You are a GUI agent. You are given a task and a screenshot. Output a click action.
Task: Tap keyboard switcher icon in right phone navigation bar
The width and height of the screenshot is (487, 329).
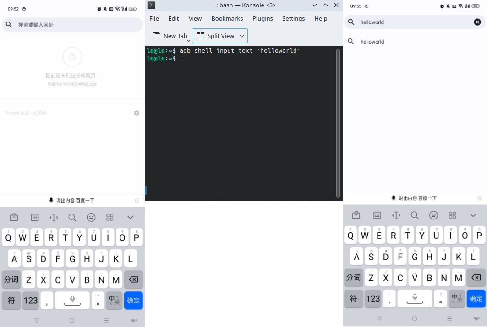(477, 318)
